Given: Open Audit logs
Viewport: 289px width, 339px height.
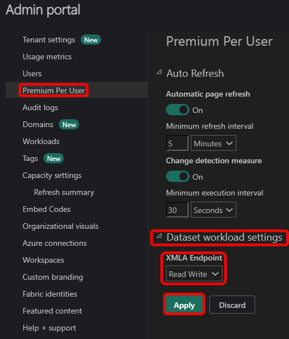Looking at the screenshot, I should (41, 107).
